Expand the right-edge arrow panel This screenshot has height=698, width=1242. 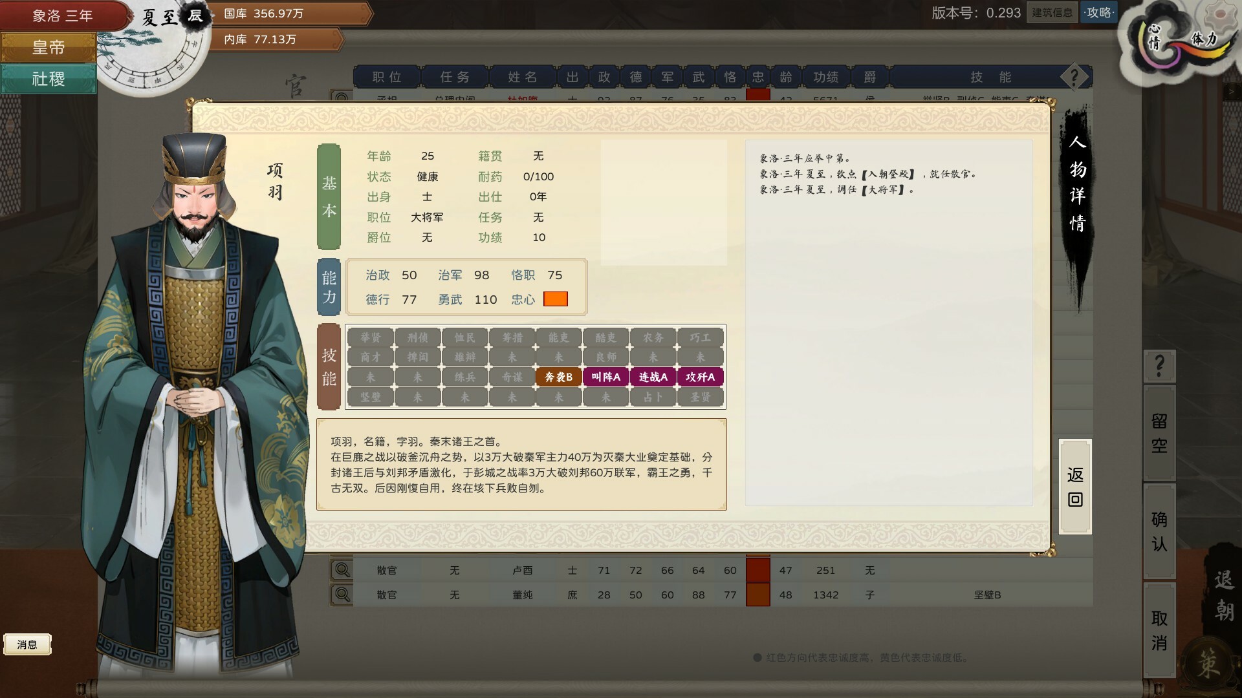[x=1231, y=92]
